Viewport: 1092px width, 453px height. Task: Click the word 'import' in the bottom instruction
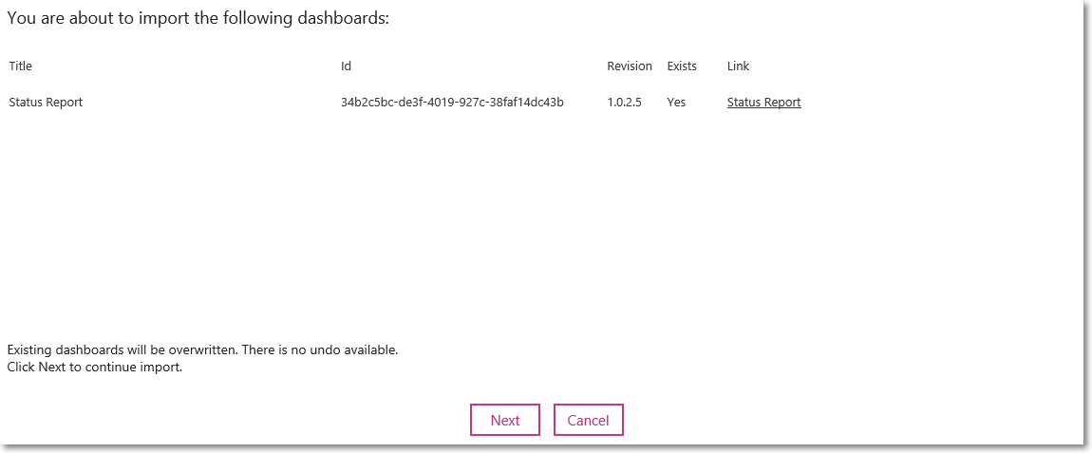pyautogui.click(x=163, y=368)
